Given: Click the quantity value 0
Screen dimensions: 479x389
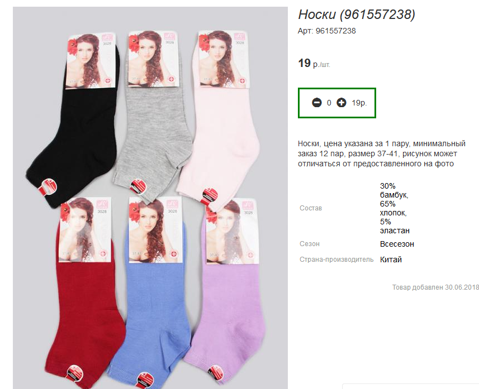Looking at the screenshot, I should [x=329, y=103].
